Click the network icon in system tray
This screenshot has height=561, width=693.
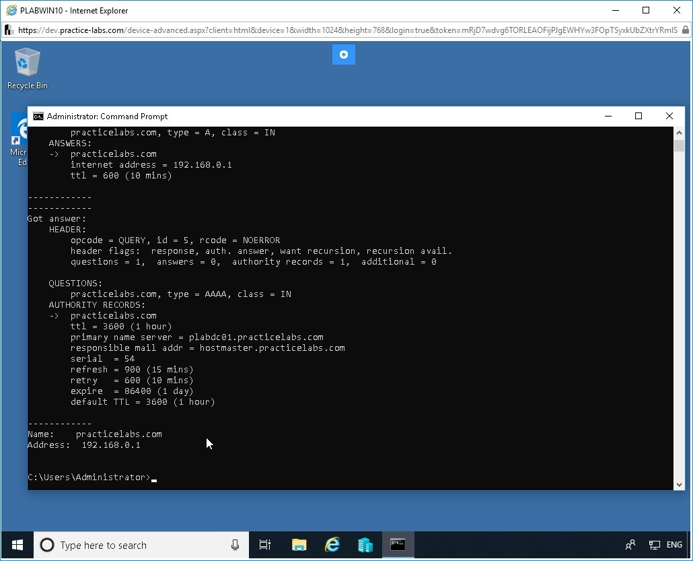(654, 545)
